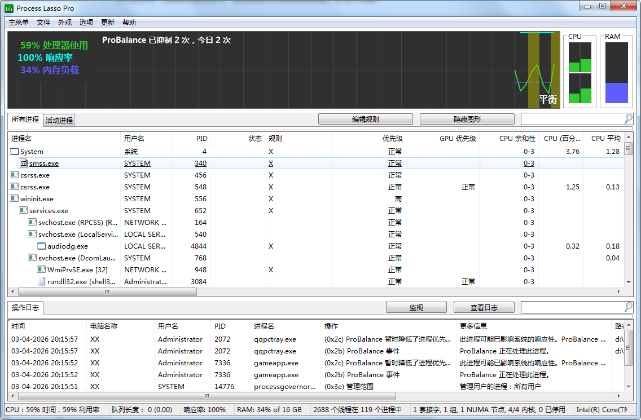Click the 查看日志 button
The image size is (641, 420).
pyautogui.click(x=484, y=307)
